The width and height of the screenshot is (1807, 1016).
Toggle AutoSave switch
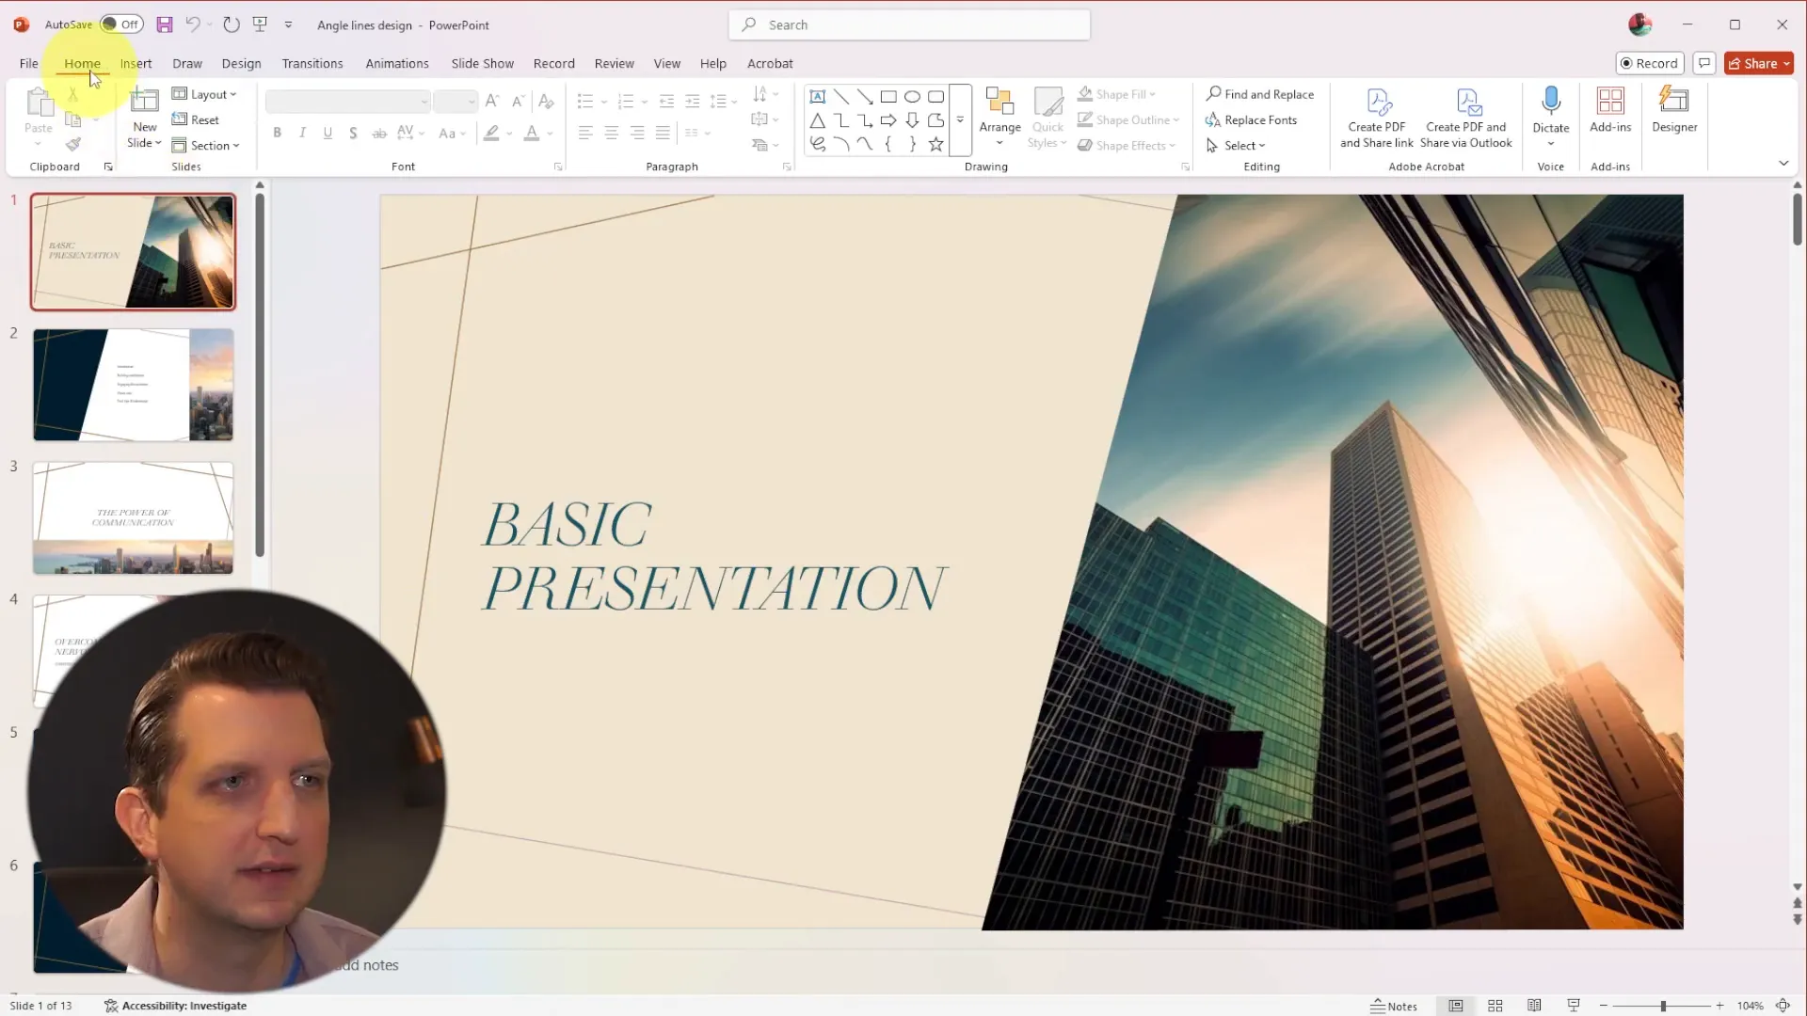(x=121, y=24)
